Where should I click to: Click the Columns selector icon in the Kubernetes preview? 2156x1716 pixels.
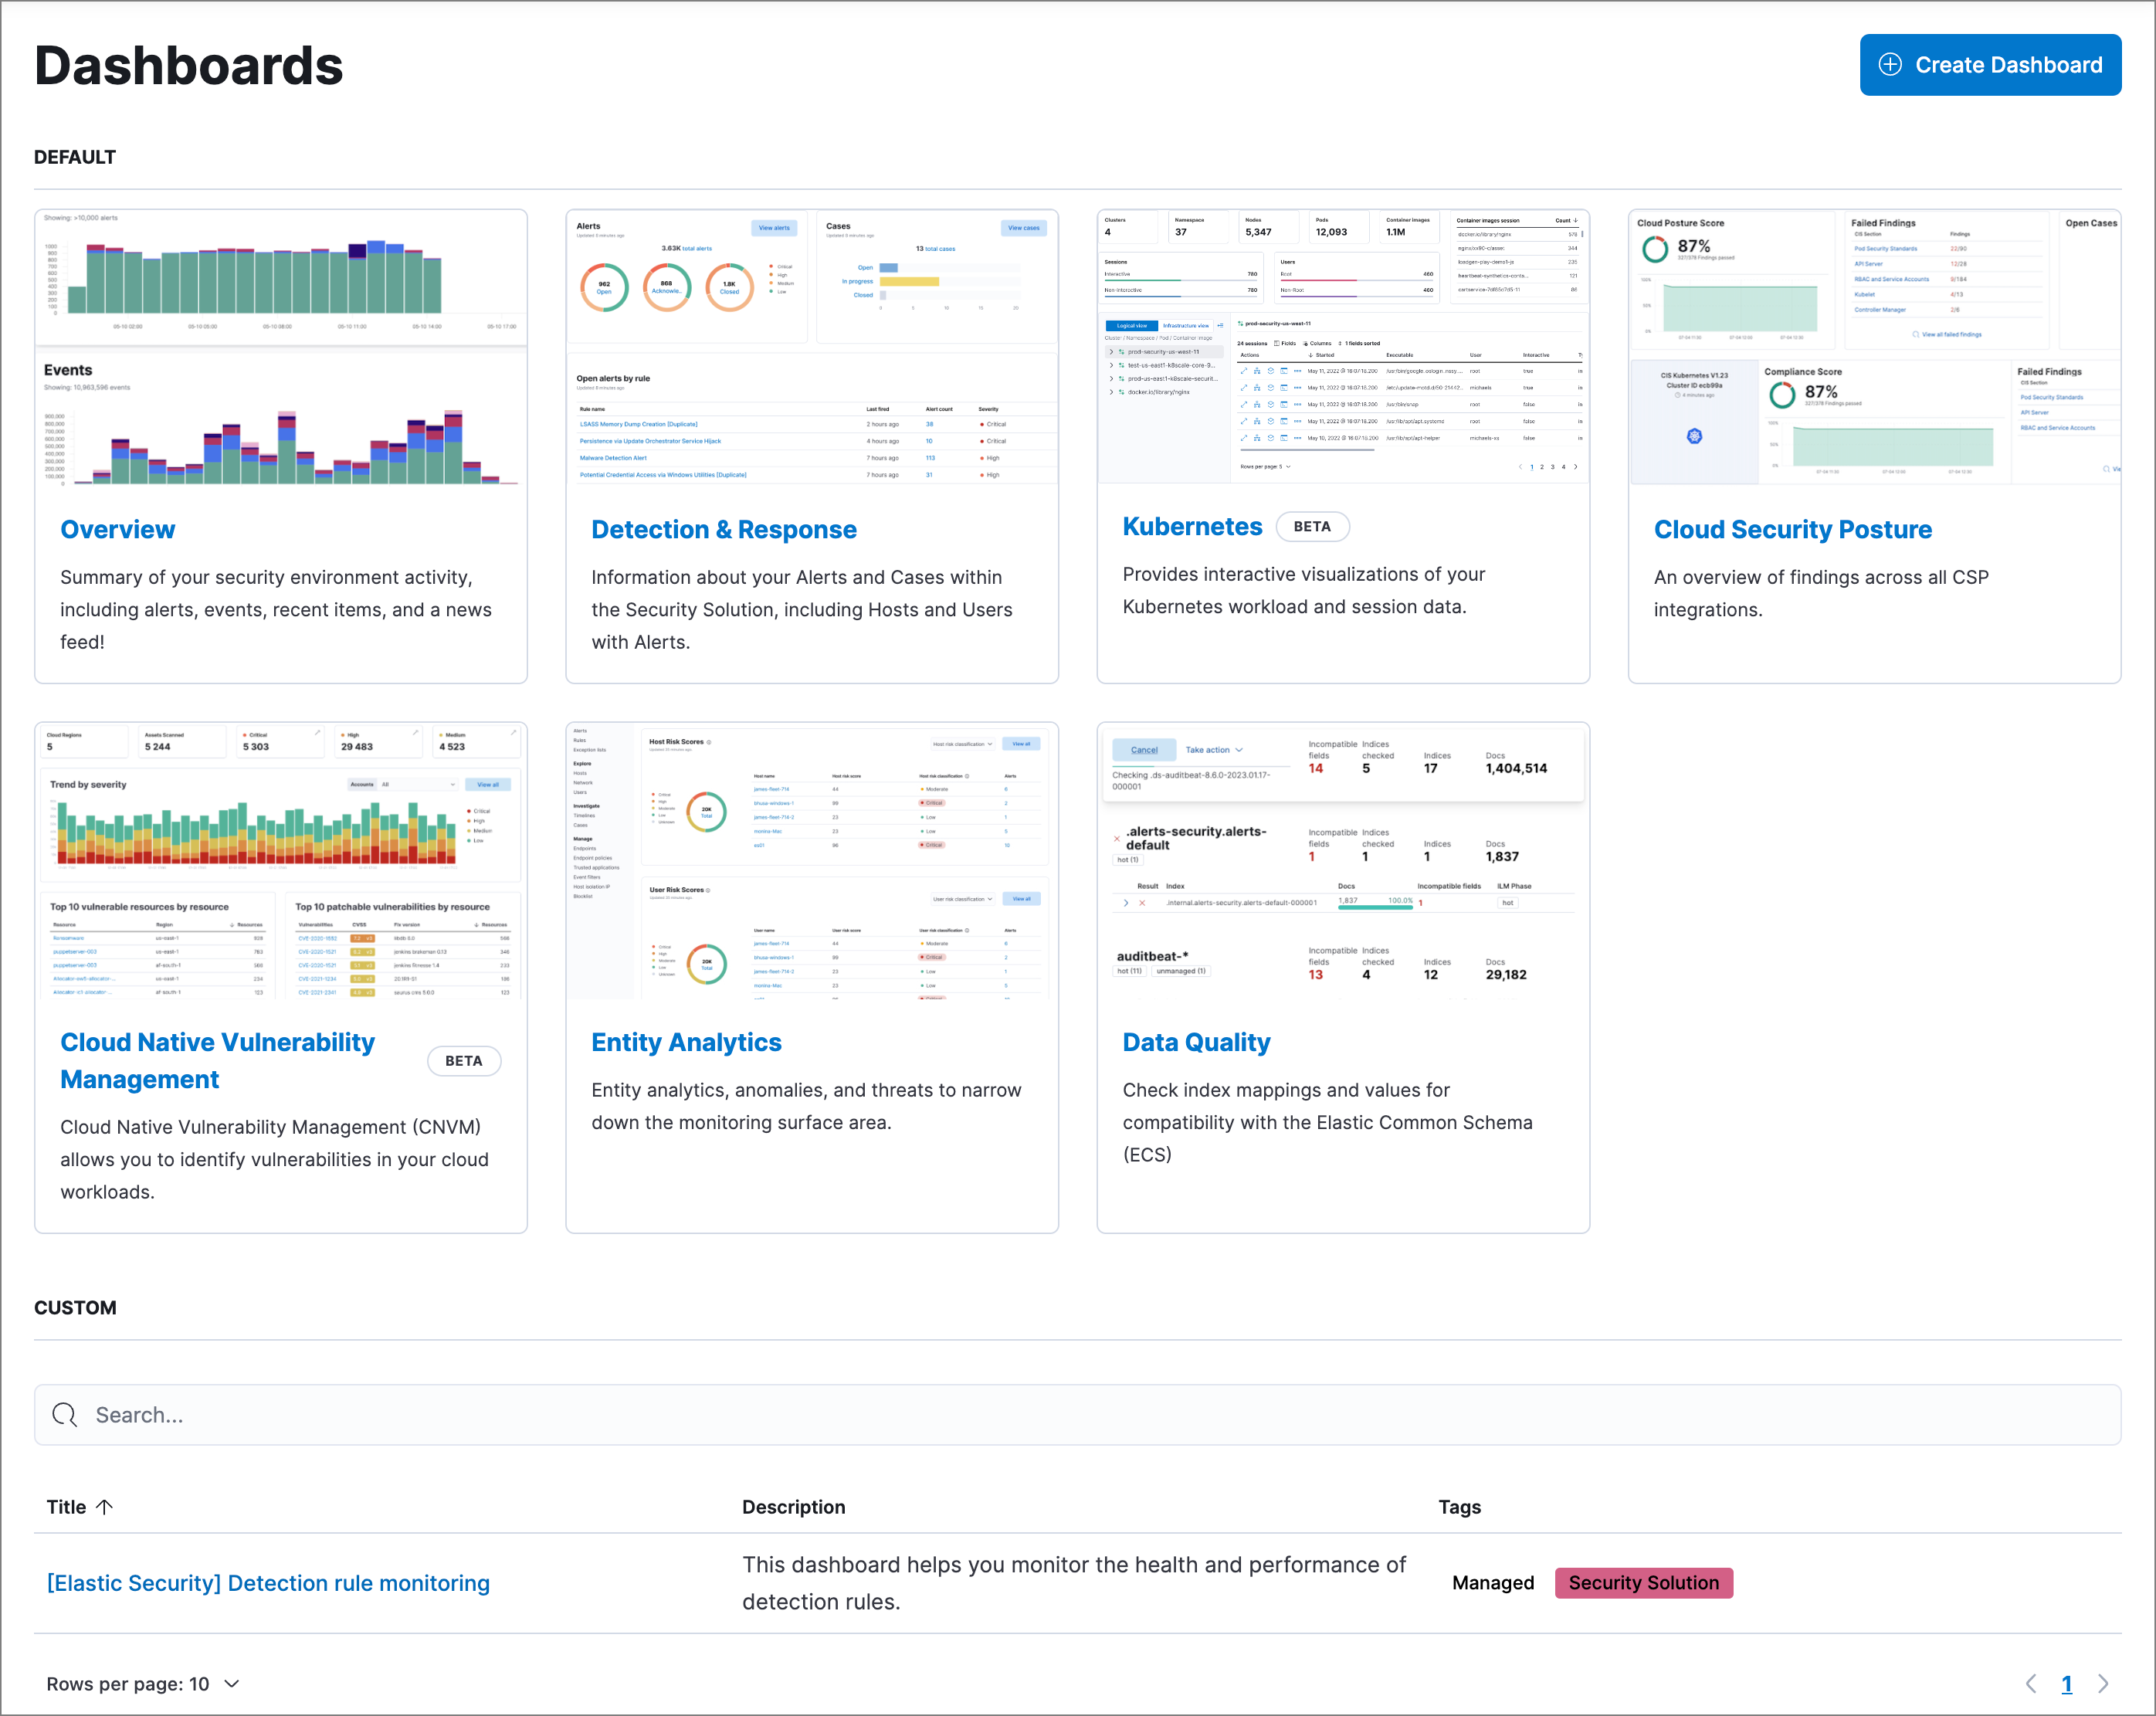pyautogui.click(x=1306, y=344)
